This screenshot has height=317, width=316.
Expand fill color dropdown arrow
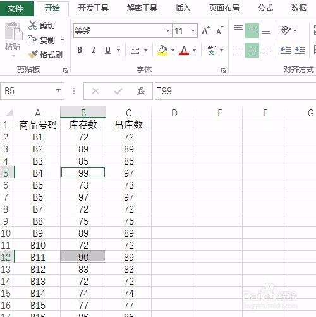173,50
